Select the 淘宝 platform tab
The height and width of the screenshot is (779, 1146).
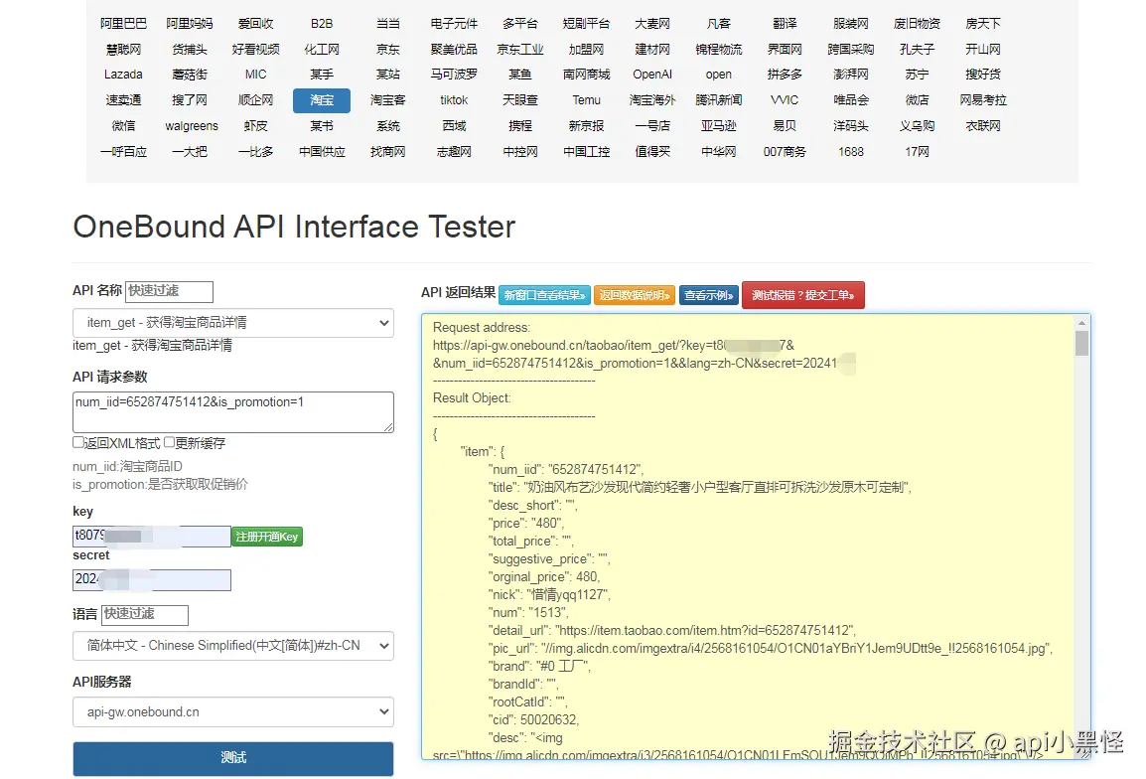[x=322, y=100]
